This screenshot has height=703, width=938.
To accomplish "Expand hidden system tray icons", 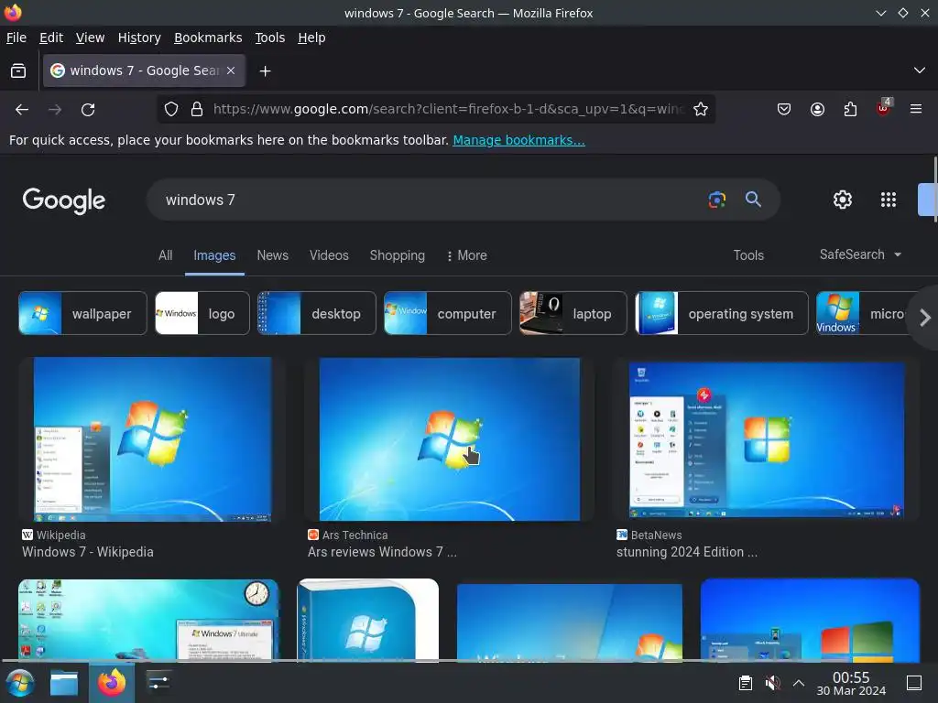I will 799,683.
